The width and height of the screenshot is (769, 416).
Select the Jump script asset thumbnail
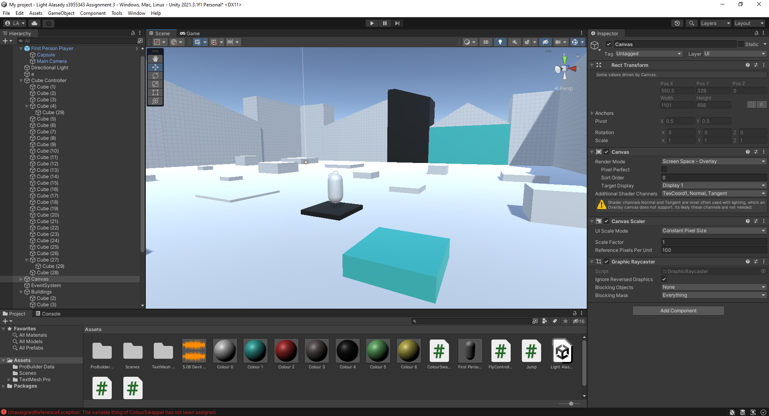[531, 352]
